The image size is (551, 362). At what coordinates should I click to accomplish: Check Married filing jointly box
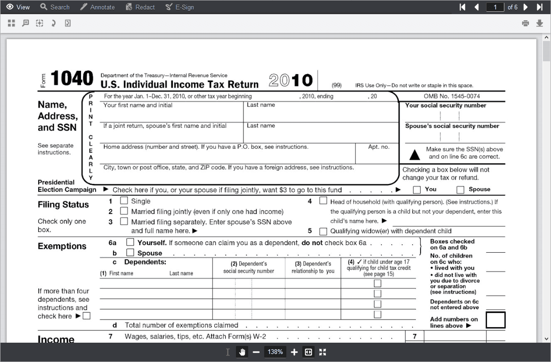[124, 211]
